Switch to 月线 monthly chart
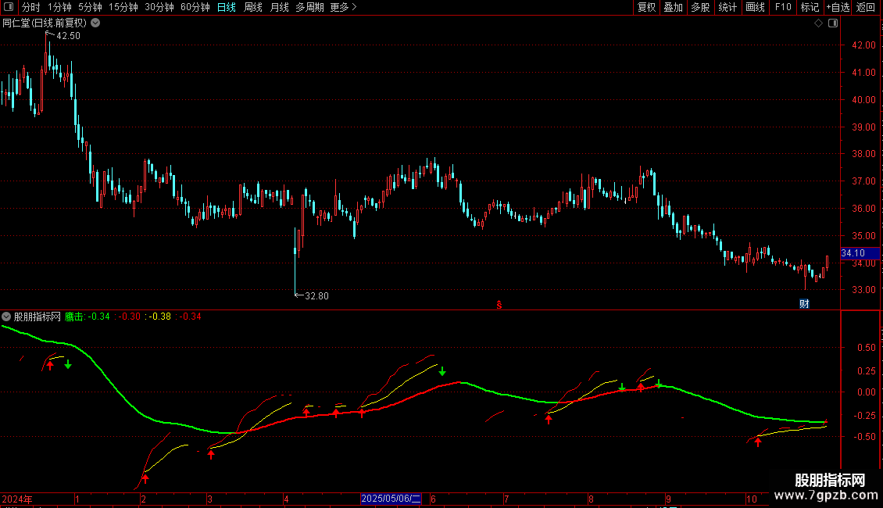 (x=279, y=7)
